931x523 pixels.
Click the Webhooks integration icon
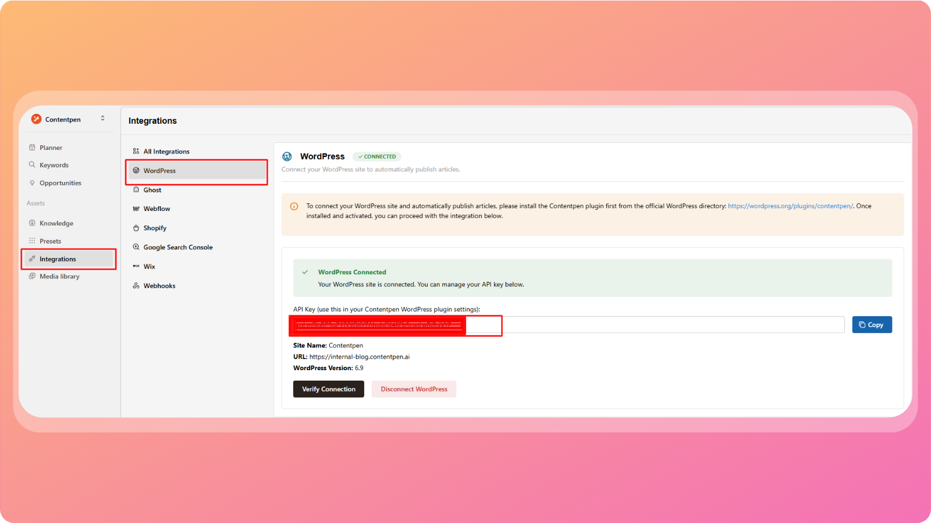tap(136, 286)
